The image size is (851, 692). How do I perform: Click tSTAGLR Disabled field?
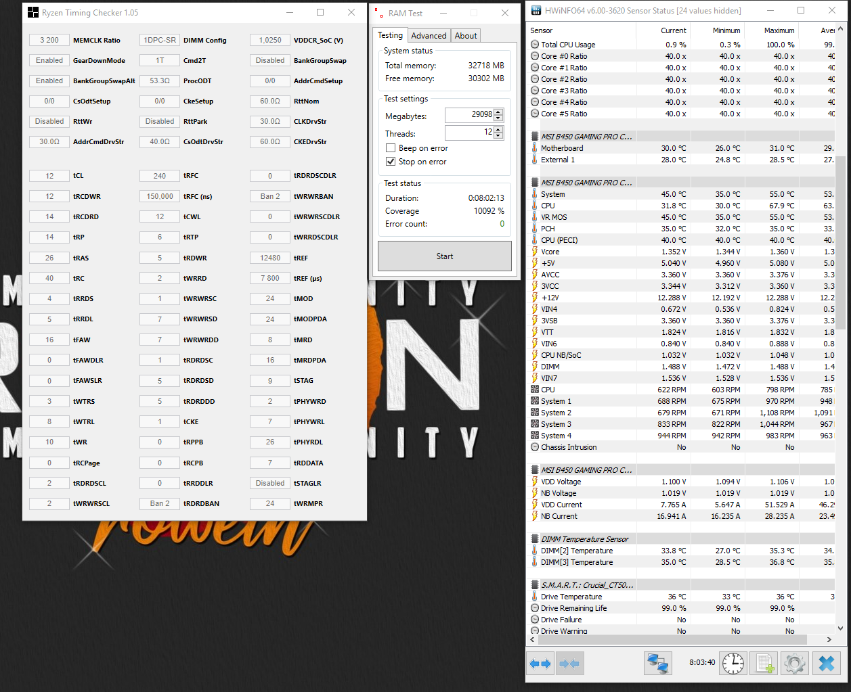(x=270, y=483)
